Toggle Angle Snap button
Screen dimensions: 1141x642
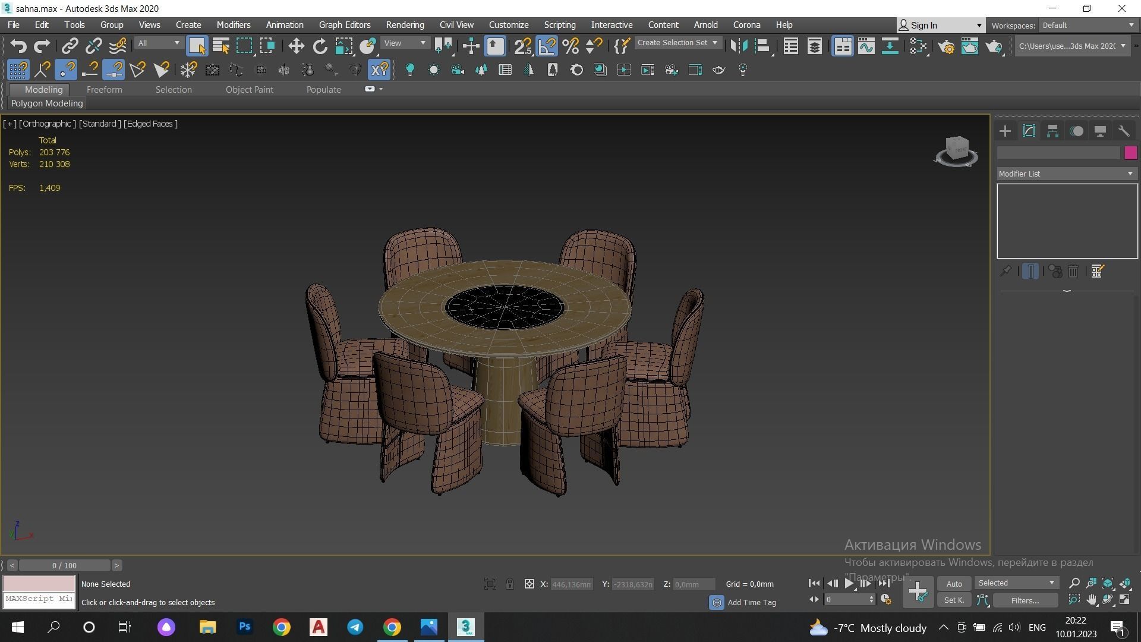(547, 46)
